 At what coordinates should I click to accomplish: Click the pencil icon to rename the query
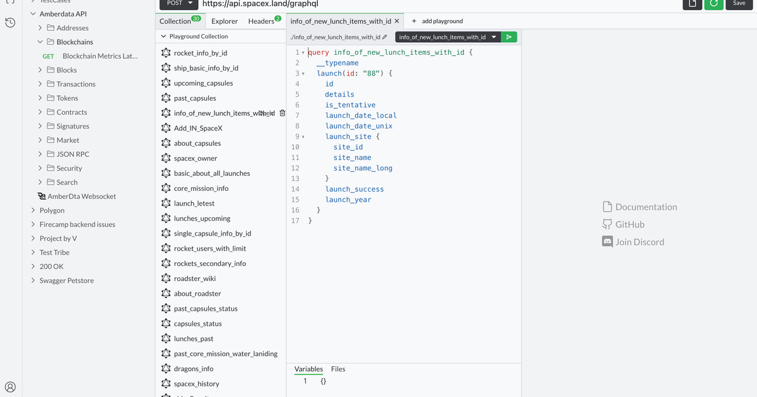pos(385,38)
